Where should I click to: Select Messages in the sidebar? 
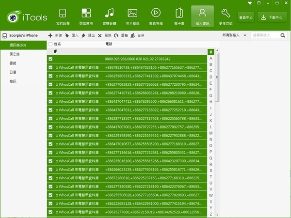[23, 81]
